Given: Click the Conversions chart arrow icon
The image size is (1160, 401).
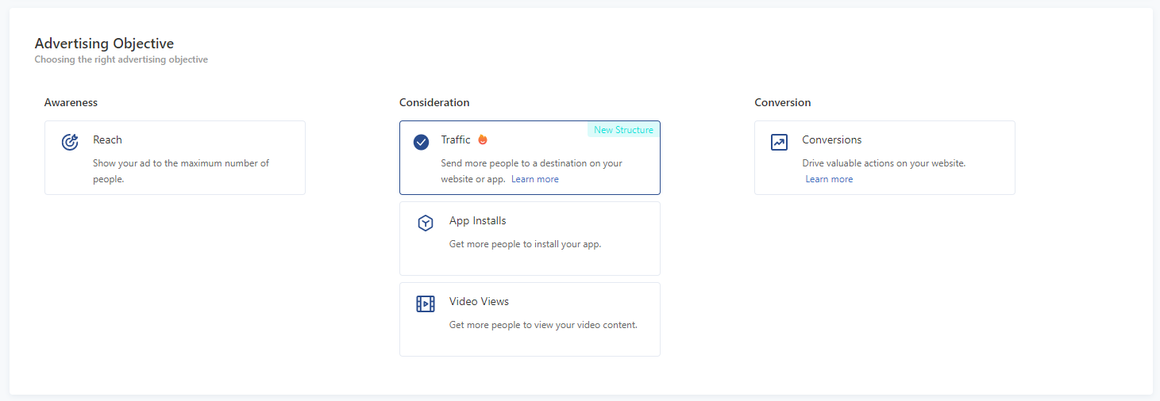Looking at the screenshot, I should tap(779, 142).
